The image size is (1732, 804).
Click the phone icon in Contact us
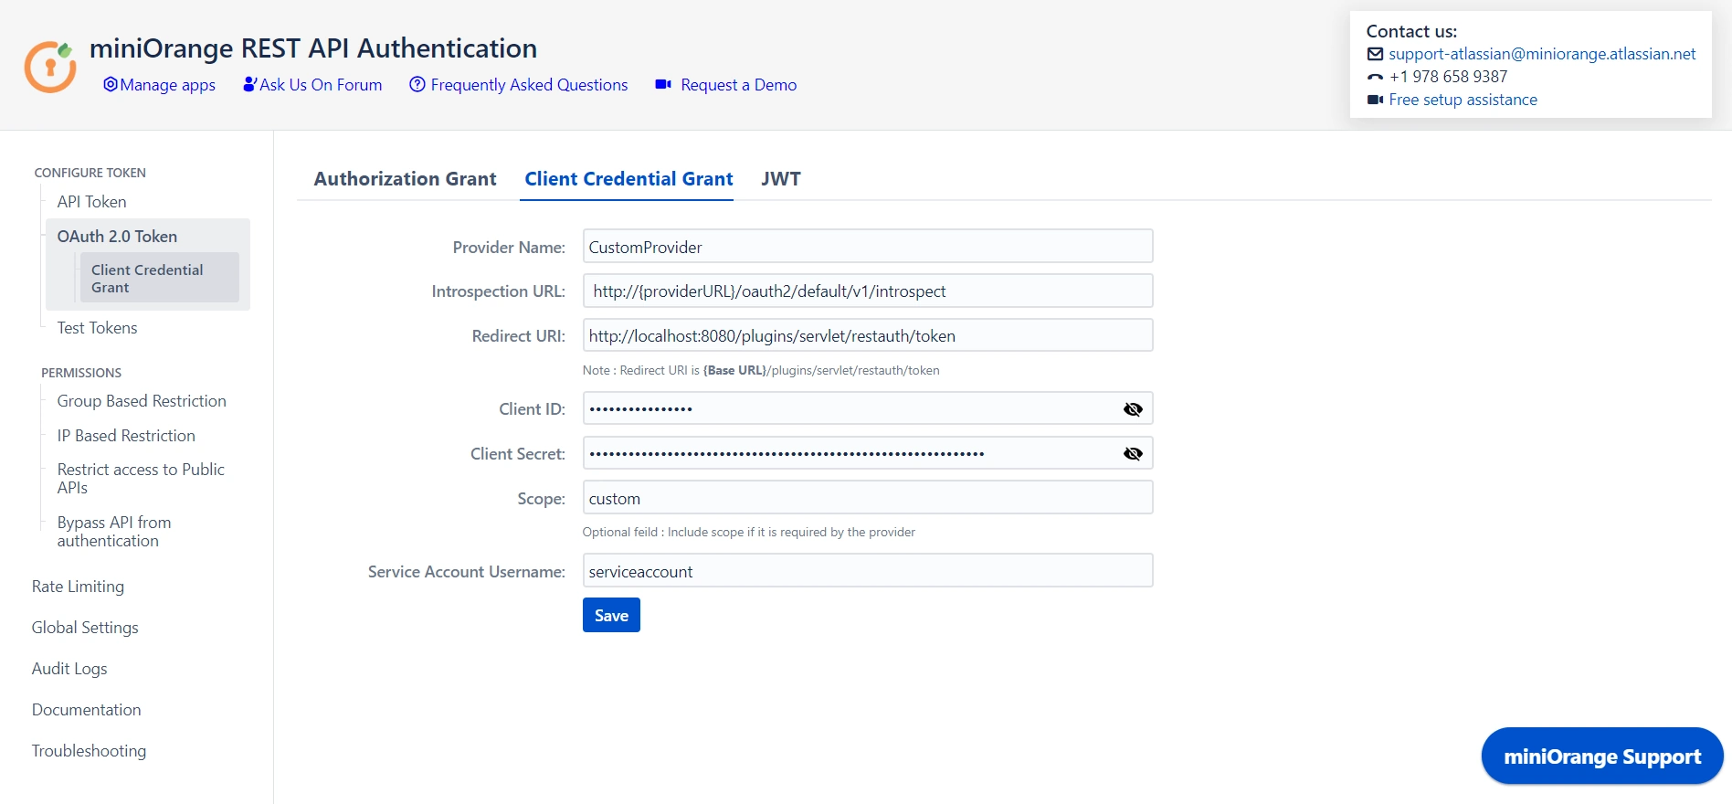point(1375,77)
